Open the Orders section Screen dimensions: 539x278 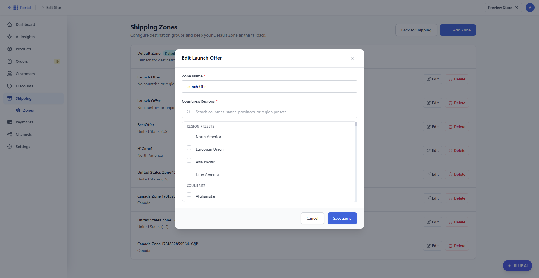(33, 61)
